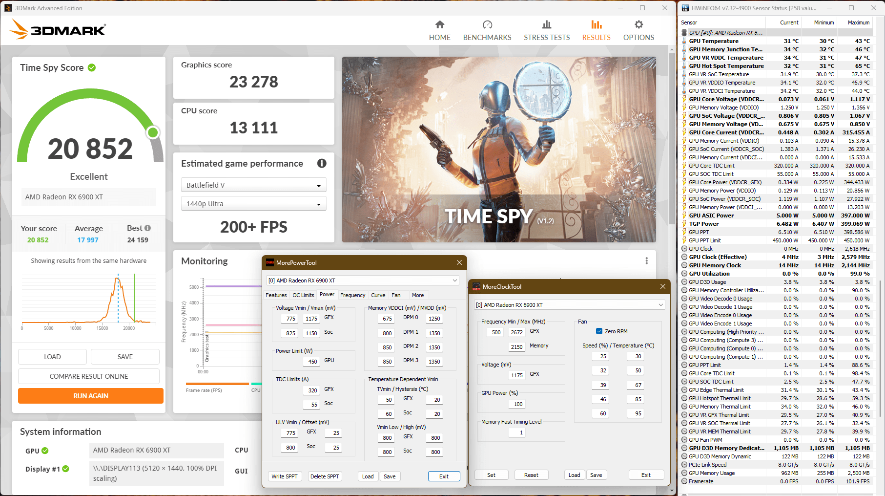The height and width of the screenshot is (496, 885).
Task: Click the SAVE result button
Action: pyautogui.click(x=125, y=357)
